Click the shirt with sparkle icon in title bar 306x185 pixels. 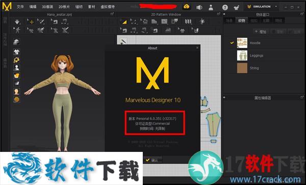(237, 8)
